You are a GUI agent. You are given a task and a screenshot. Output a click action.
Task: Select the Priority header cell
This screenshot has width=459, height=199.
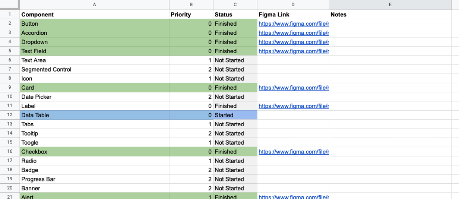(x=191, y=15)
